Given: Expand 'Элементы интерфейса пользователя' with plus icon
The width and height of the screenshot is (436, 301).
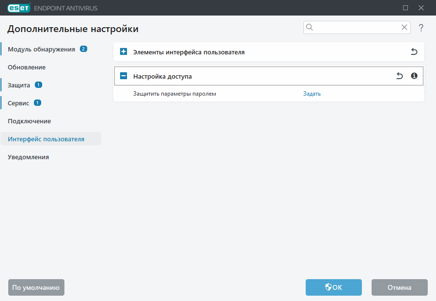Looking at the screenshot, I should coord(124,52).
